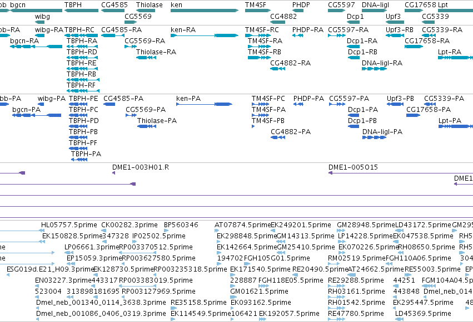
Task: Click the TBPH-PA protein label
Action: (x=86, y=154)
